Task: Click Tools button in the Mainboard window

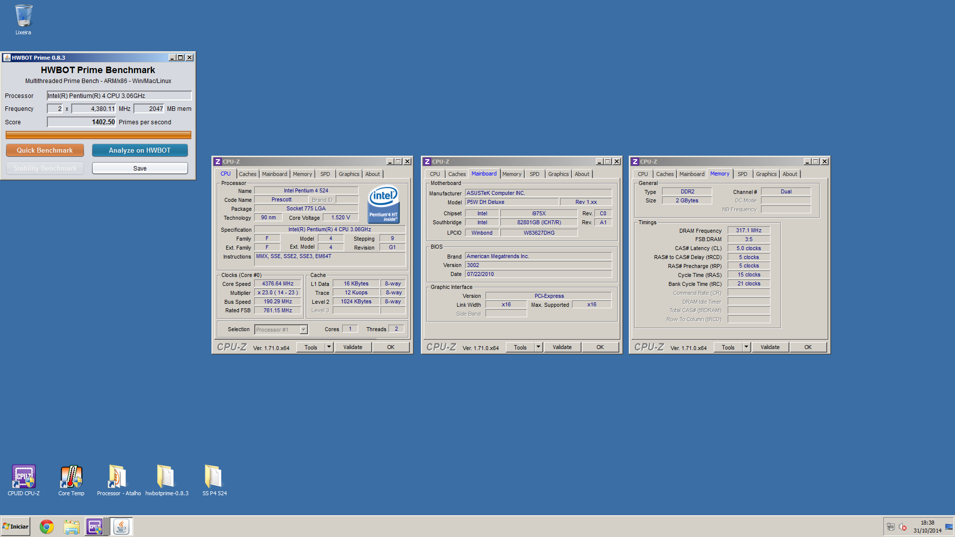Action: pyautogui.click(x=520, y=347)
